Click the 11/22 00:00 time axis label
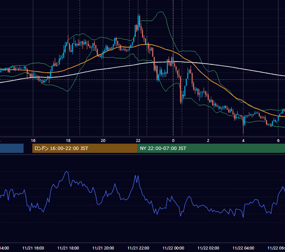 point(173,248)
